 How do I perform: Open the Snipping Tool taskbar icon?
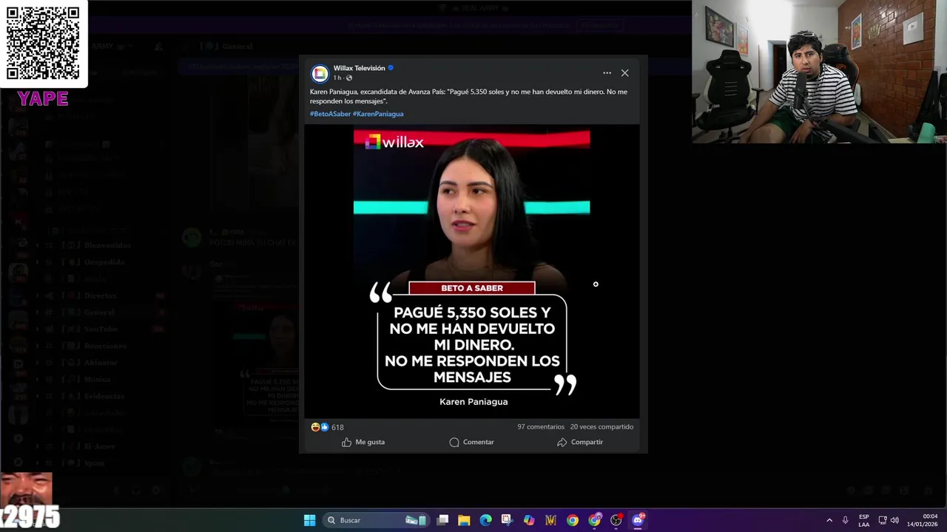[x=507, y=520]
